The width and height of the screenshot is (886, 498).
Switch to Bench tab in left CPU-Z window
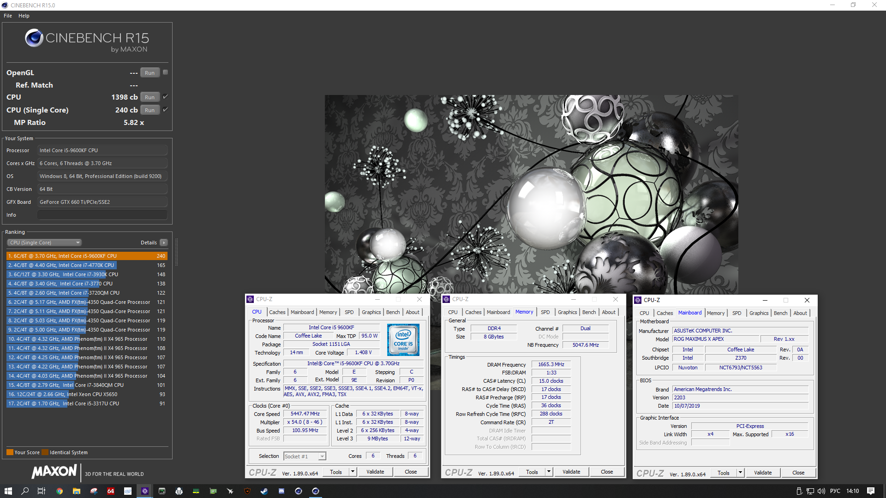pyautogui.click(x=393, y=312)
